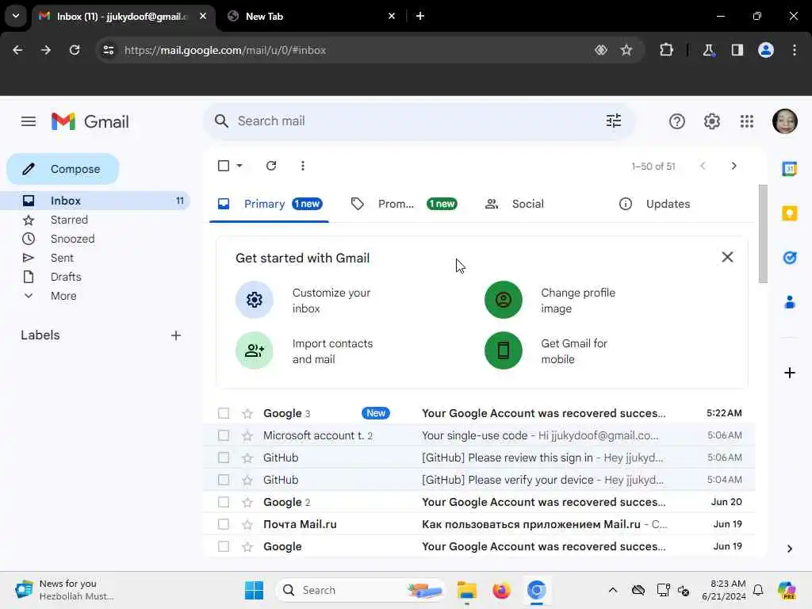
Task: Open the Windows Start menu
Action: (x=254, y=590)
